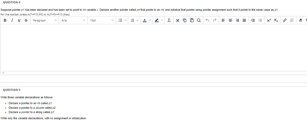Insert or edit a link

point(285,20)
